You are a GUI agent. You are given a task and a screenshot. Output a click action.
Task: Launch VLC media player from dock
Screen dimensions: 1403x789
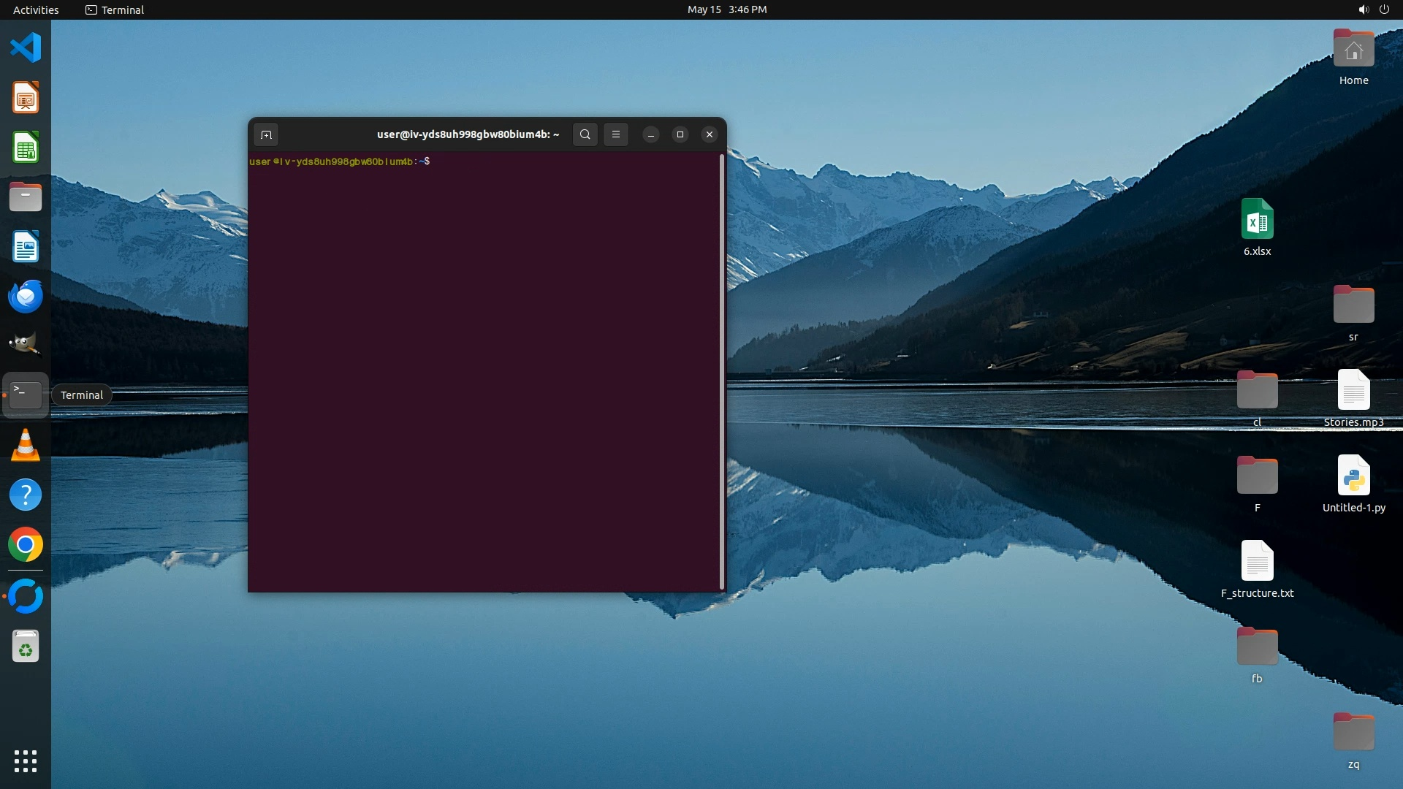click(x=26, y=445)
